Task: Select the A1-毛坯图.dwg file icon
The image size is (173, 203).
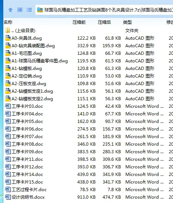Action: (8, 53)
